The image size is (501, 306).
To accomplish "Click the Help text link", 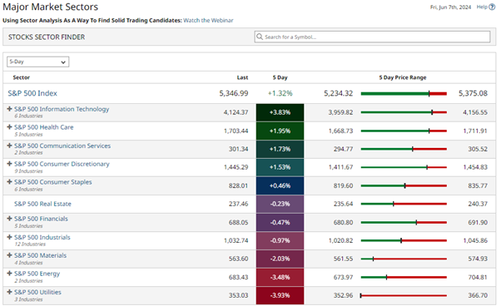I will click(482, 7).
